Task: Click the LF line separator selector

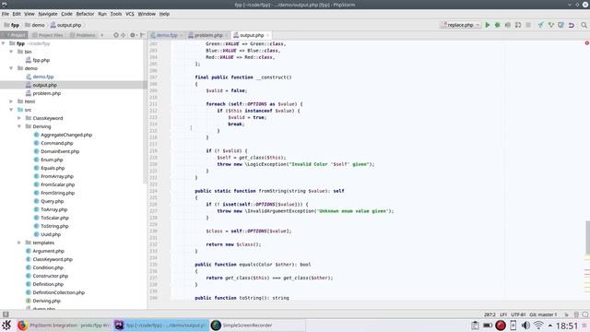Action: pyautogui.click(x=503, y=314)
